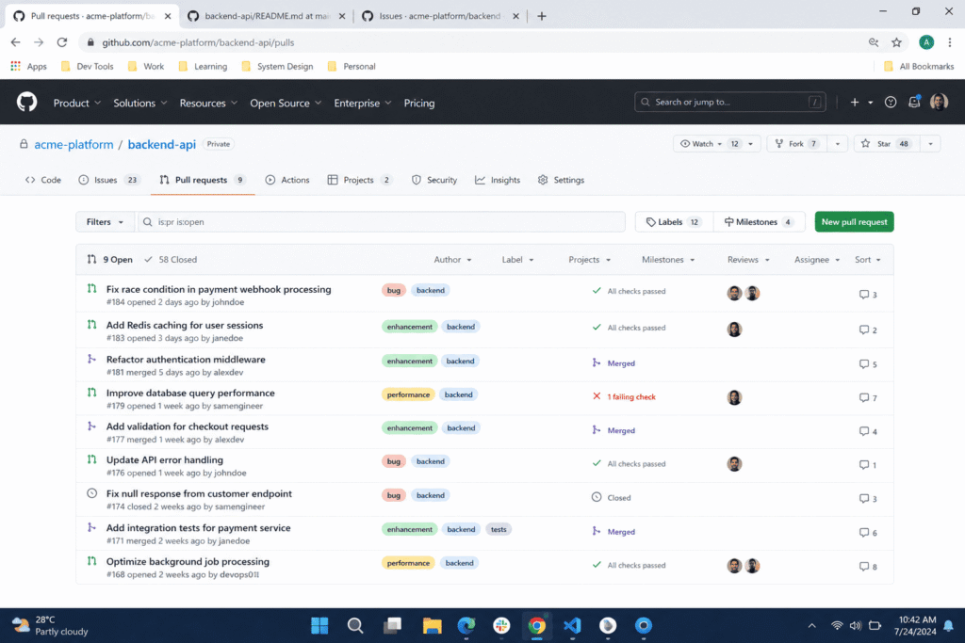Open the Product menu
Screen dimensions: 965x643
[x=77, y=103]
